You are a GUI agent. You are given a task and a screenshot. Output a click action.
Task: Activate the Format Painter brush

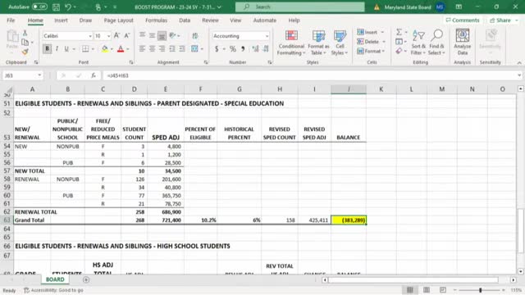tap(25, 52)
